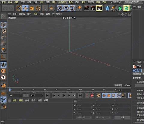The image size is (144, 124).
Task: Open attributes panel hamburger menu beside 模式
Action: click(x=134, y=62)
